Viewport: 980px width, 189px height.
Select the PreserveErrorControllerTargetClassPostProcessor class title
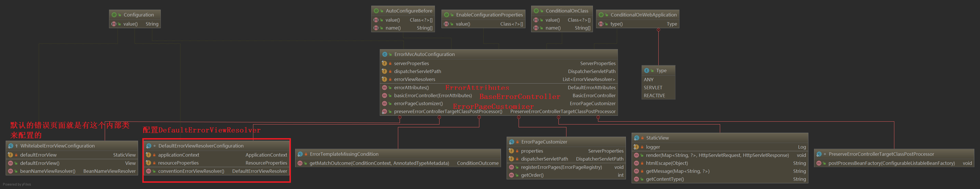point(881,154)
